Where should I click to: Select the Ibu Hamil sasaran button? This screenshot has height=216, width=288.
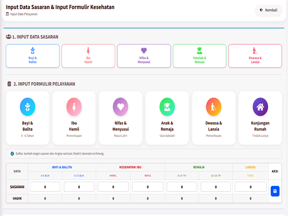[88, 56]
